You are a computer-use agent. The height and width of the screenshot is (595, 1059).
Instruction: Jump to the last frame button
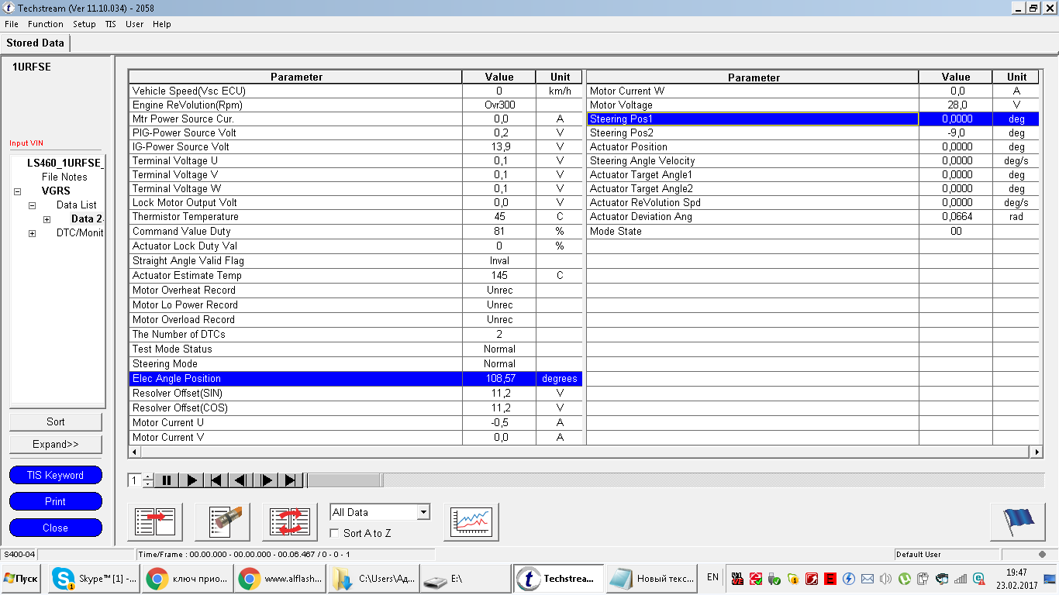[290, 480]
